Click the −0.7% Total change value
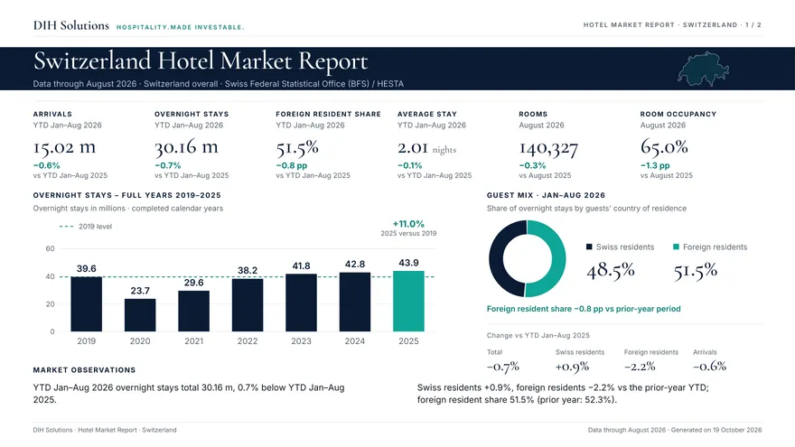 [x=503, y=366]
